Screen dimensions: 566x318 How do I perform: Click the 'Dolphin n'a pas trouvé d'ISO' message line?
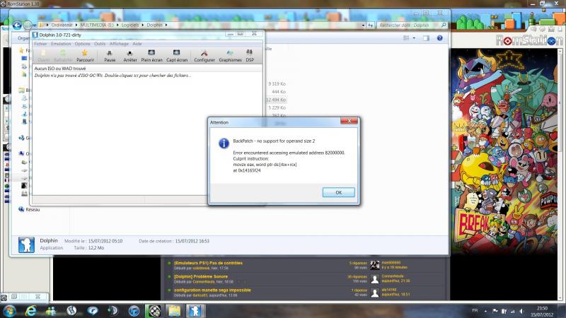click(x=112, y=76)
